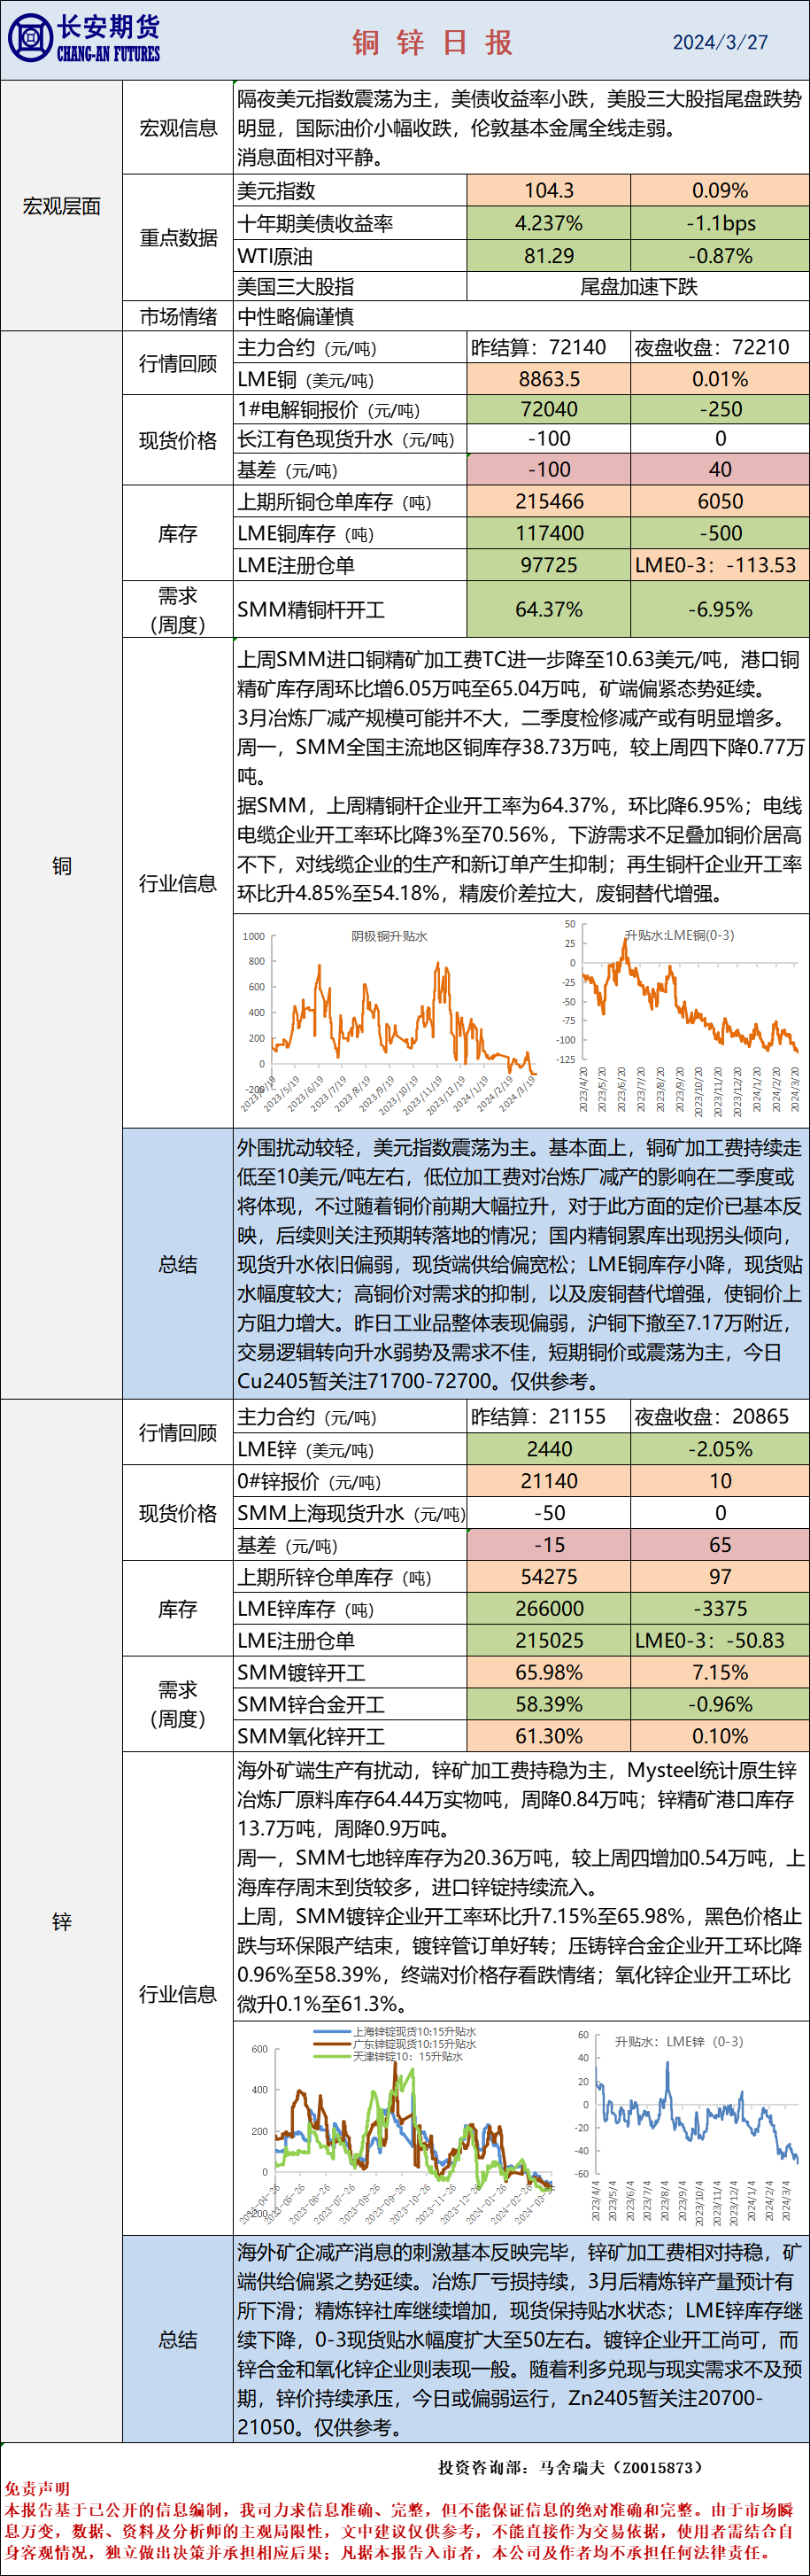810x2576 pixels.
Task: Click SMM精铜杆开工 rate 64.37%
Action: tap(548, 610)
